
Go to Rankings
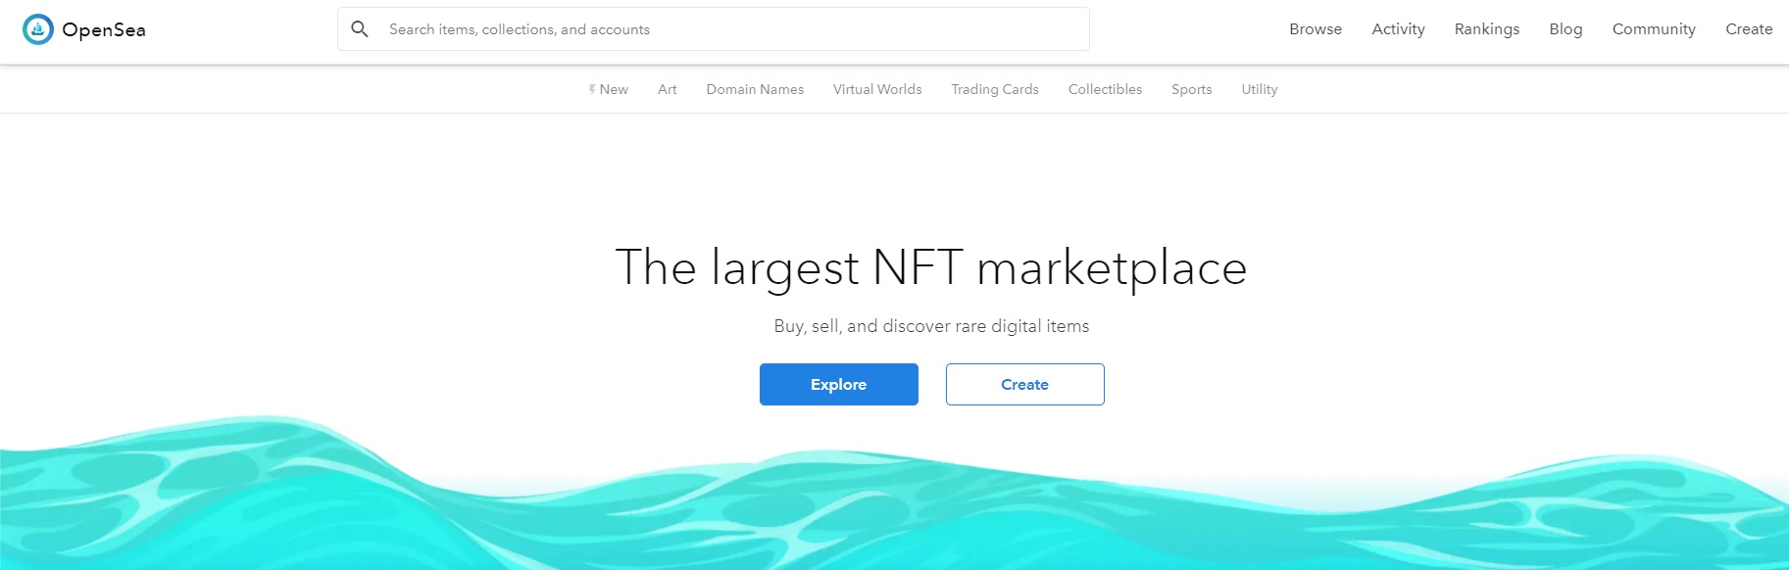point(1487,29)
